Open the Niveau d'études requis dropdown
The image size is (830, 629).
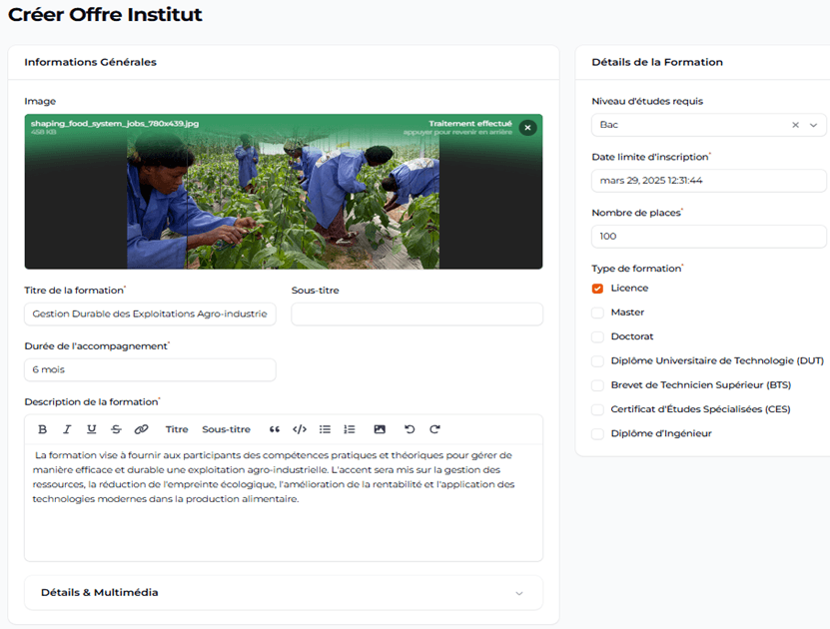[x=813, y=125]
